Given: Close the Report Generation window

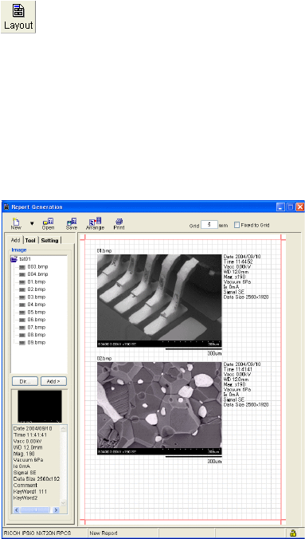Looking at the screenshot, I should tap(300, 207).
